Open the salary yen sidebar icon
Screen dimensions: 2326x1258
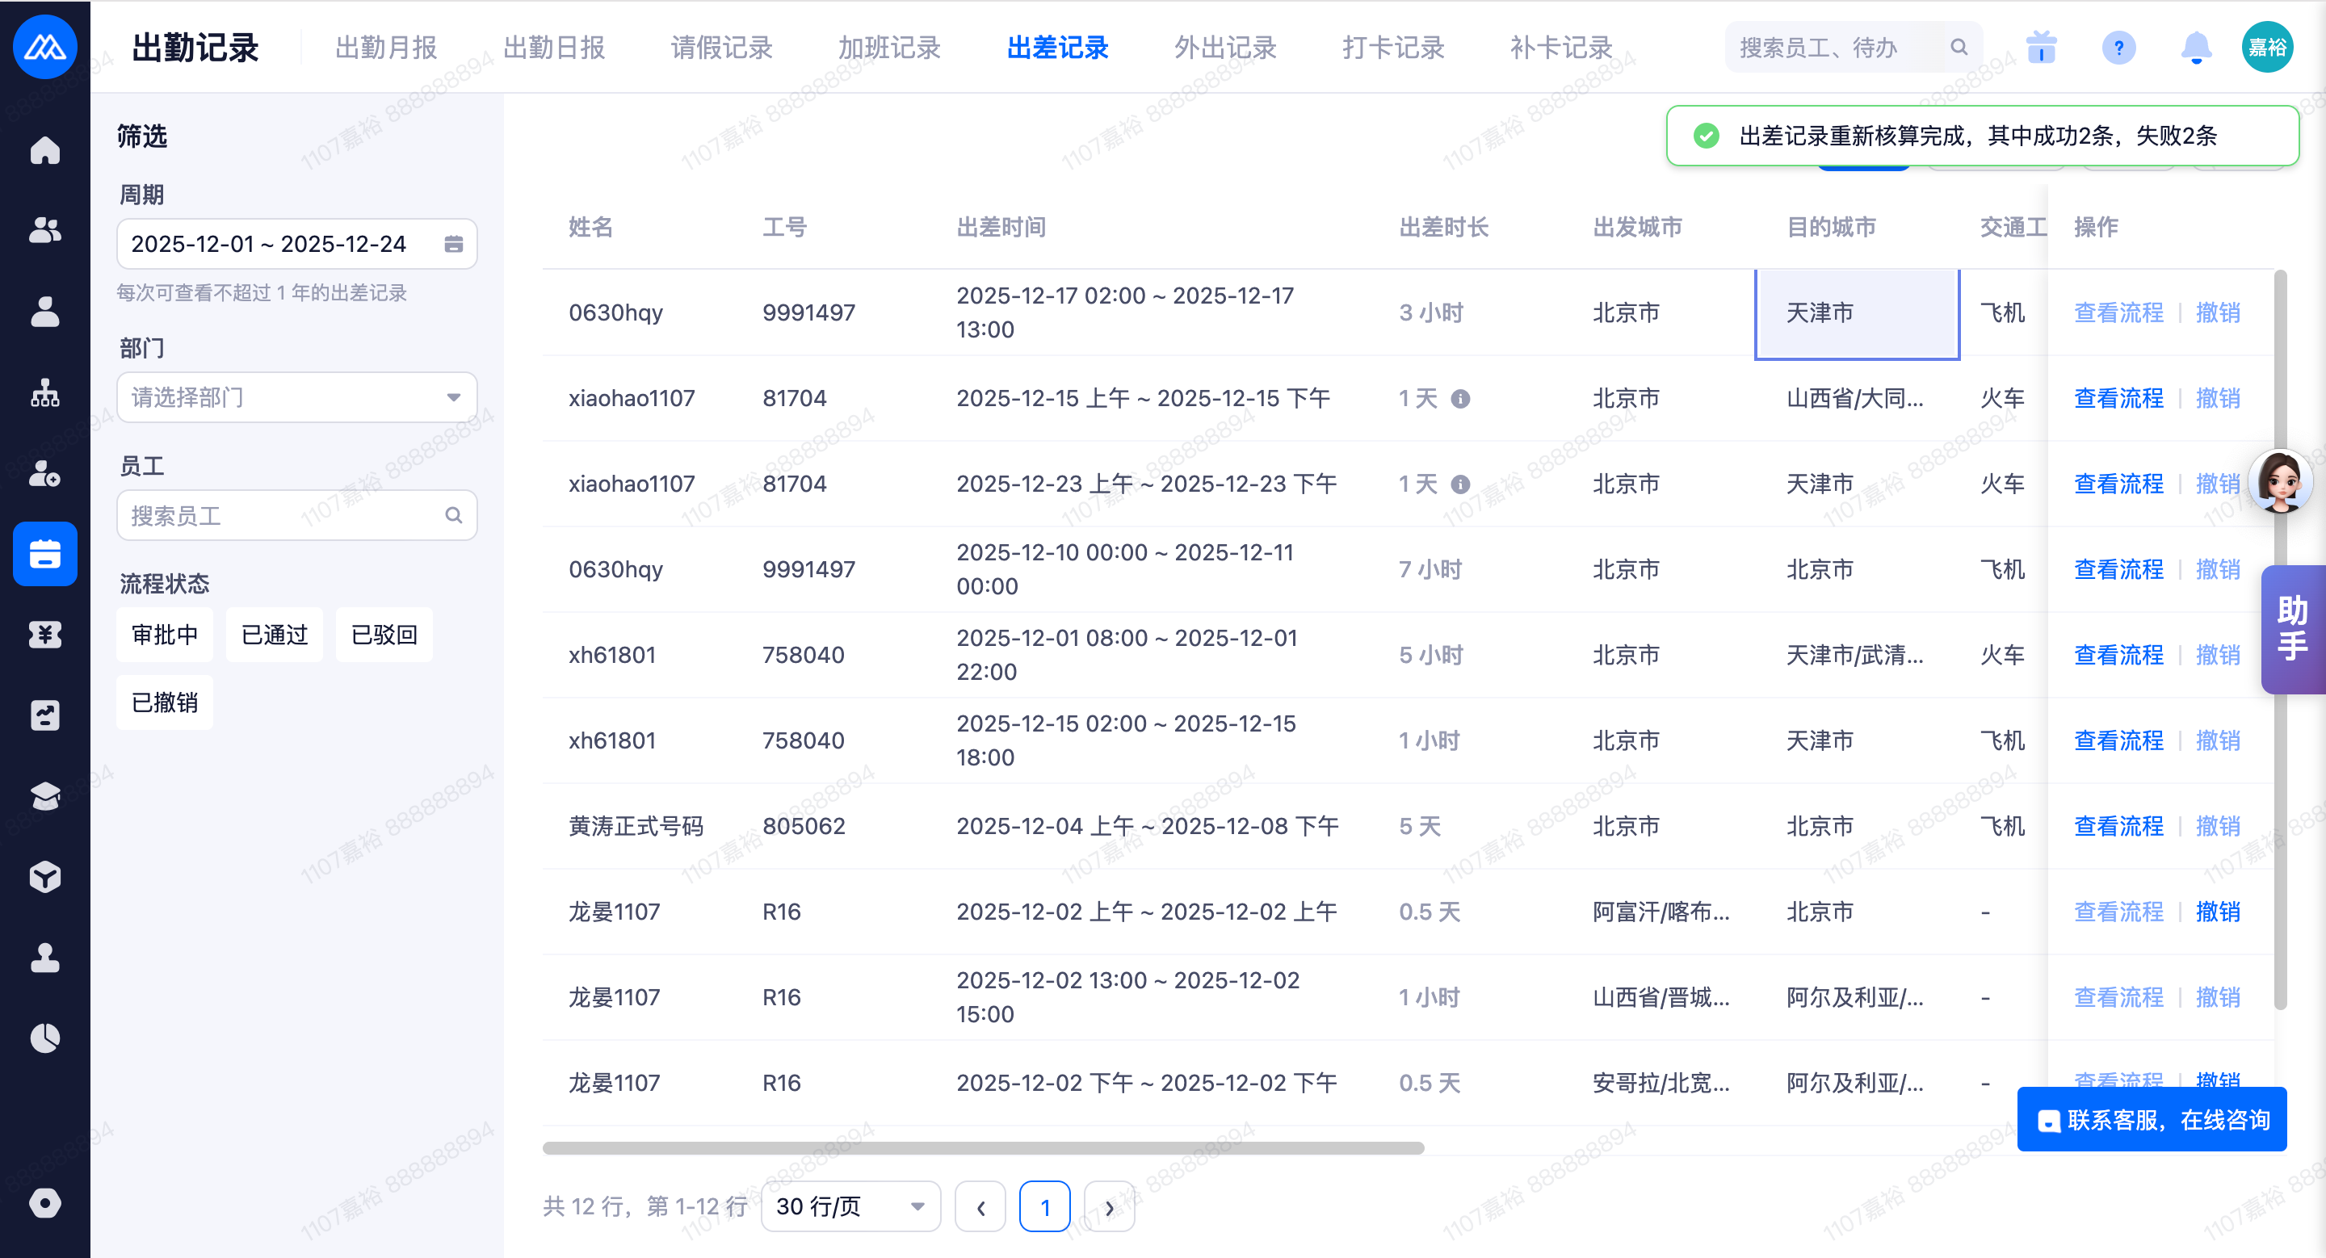(x=44, y=635)
